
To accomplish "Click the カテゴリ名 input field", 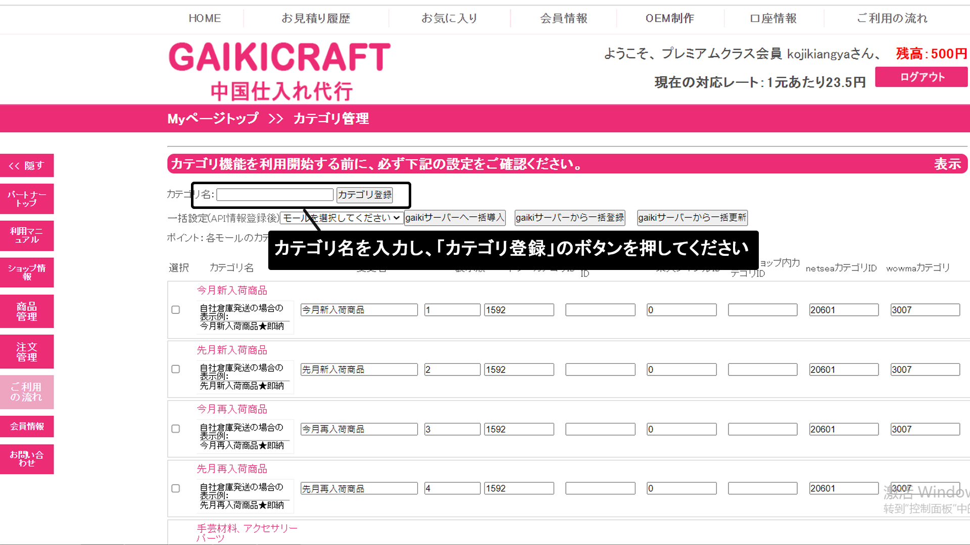I will tap(275, 195).
